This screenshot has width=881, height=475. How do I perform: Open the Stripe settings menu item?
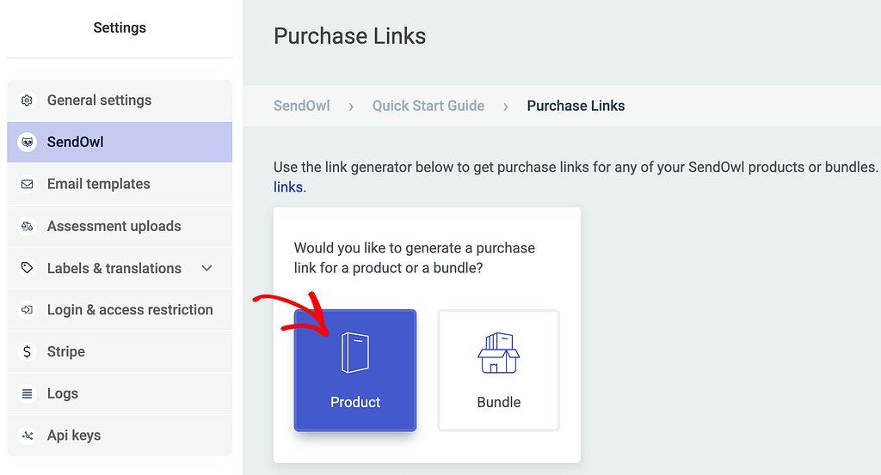pyautogui.click(x=120, y=351)
